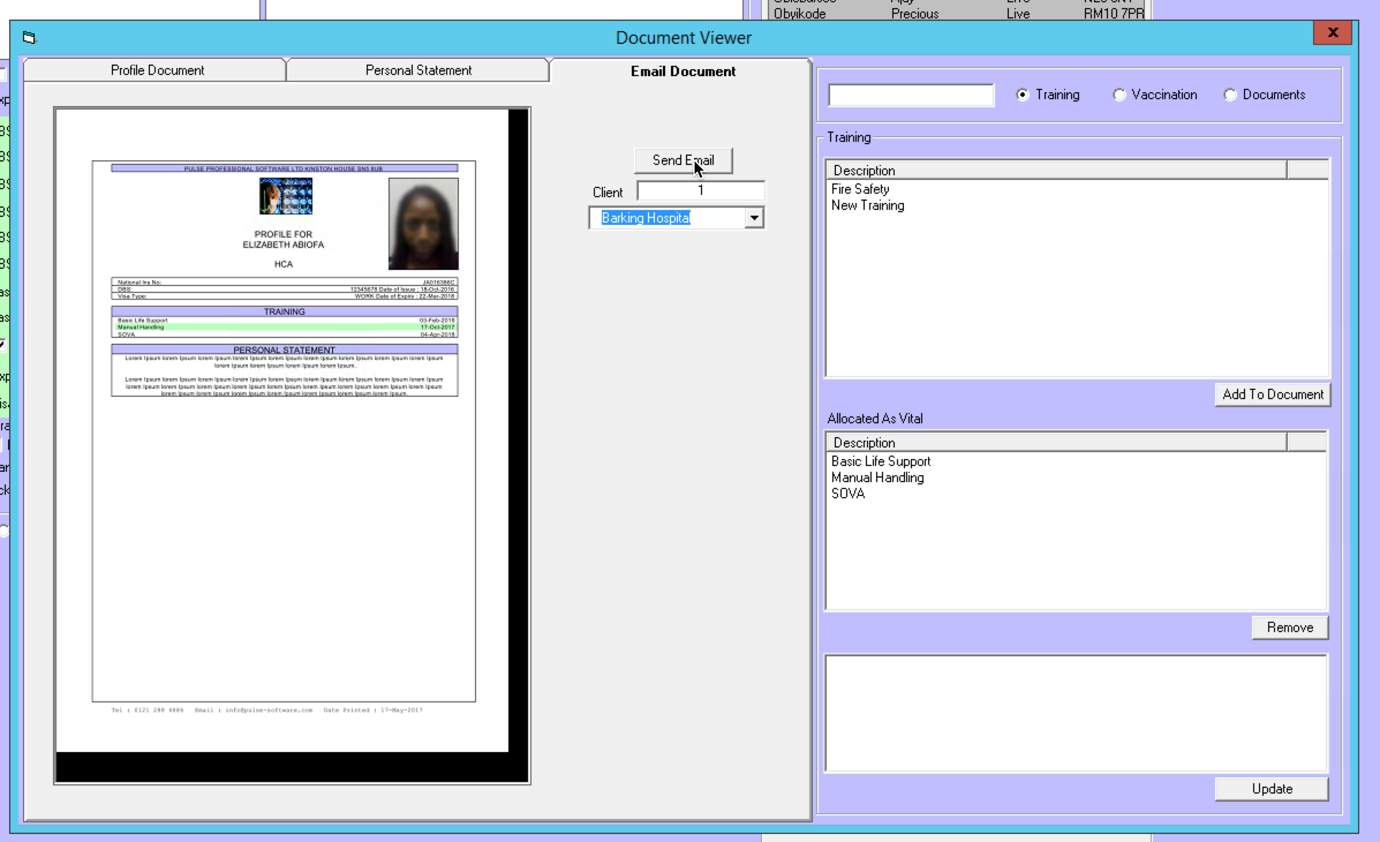Select the Vaccination radio button

point(1119,95)
